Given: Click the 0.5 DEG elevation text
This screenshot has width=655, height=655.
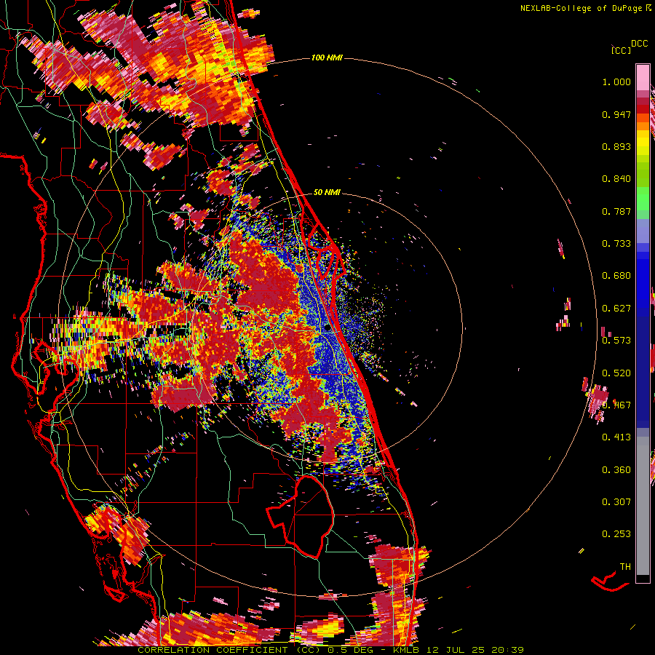Looking at the screenshot, I should 352,650.
